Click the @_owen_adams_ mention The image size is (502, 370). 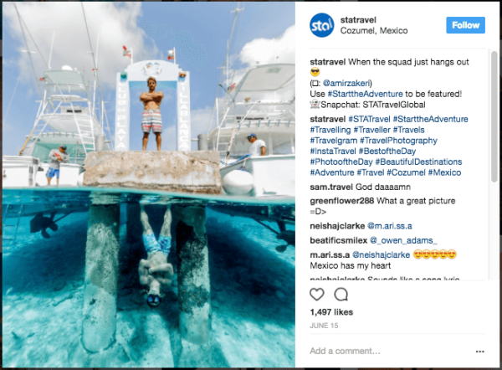tap(403, 240)
